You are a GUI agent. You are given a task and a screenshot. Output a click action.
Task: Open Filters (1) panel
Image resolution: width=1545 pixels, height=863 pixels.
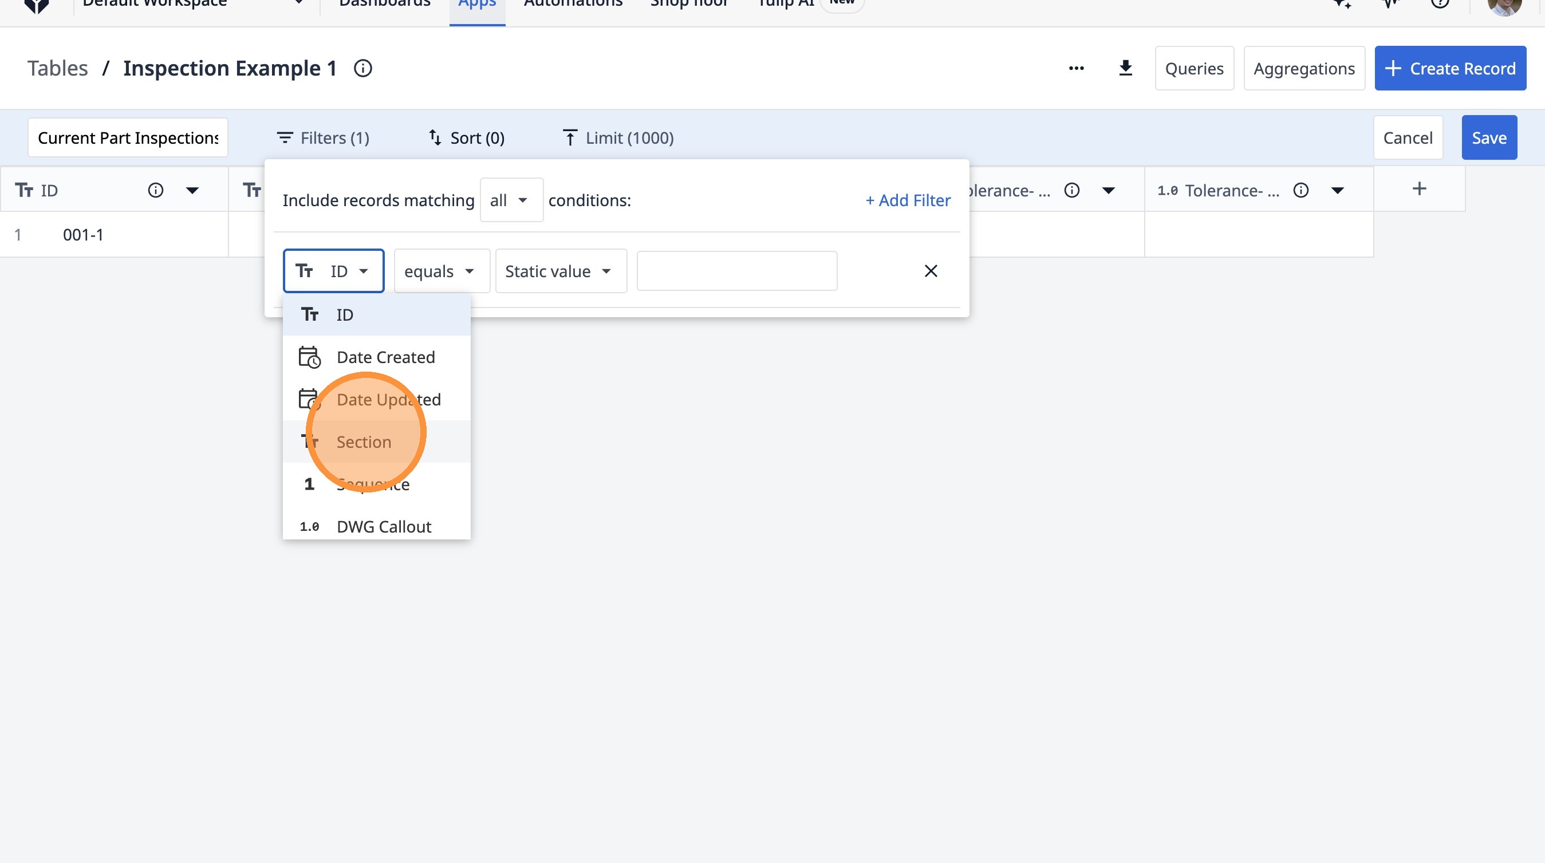pyautogui.click(x=322, y=138)
